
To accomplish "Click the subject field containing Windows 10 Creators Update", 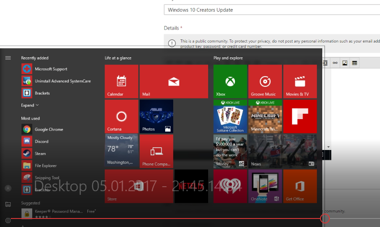I will [x=272, y=10].
